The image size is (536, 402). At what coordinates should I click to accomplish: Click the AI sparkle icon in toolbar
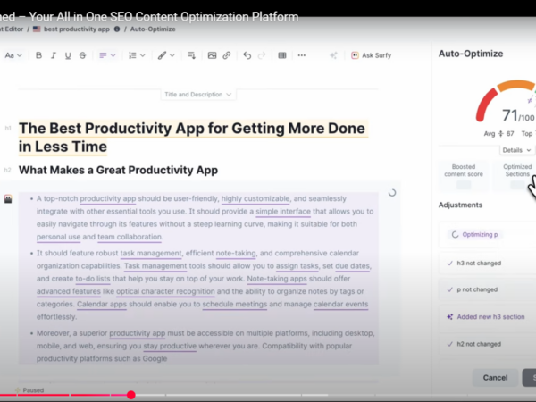click(333, 55)
